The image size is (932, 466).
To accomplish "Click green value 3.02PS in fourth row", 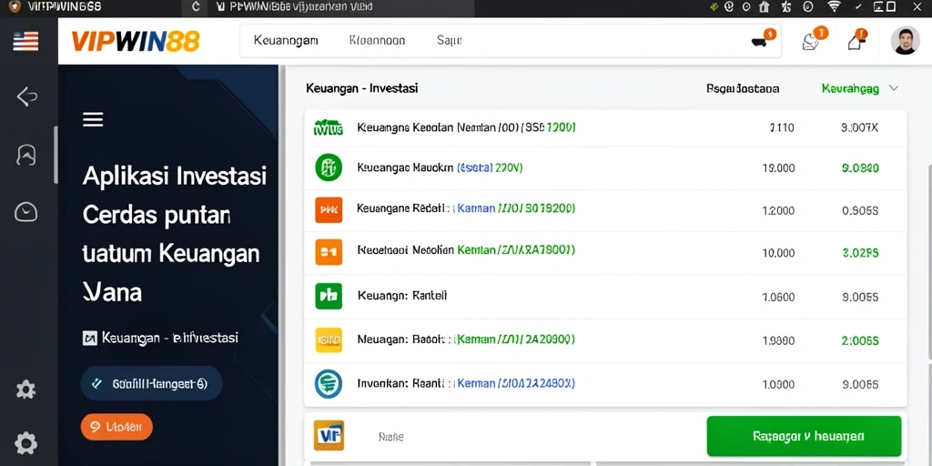I will click(x=860, y=253).
